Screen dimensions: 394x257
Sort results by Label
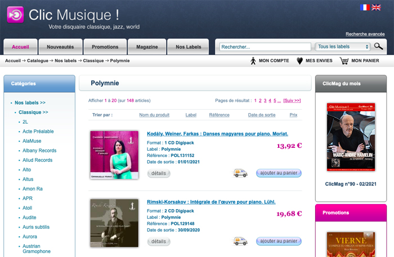point(191,115)
